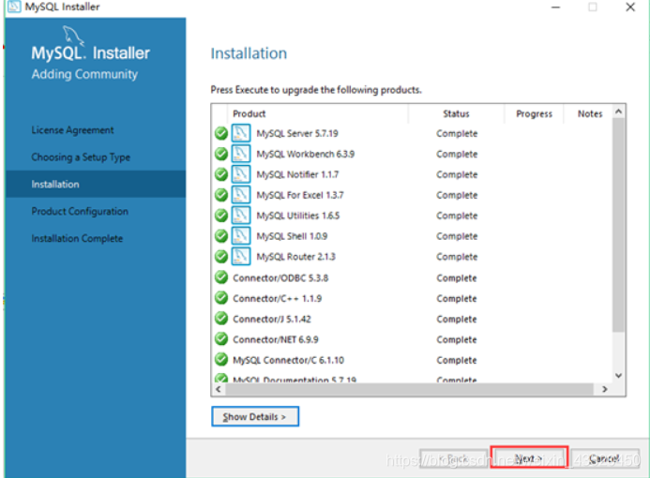Image resolution: width=650 pixels, height=478 pixels.
Task: Click the MySQL Installer title bar icon
Action: (13, 7)
